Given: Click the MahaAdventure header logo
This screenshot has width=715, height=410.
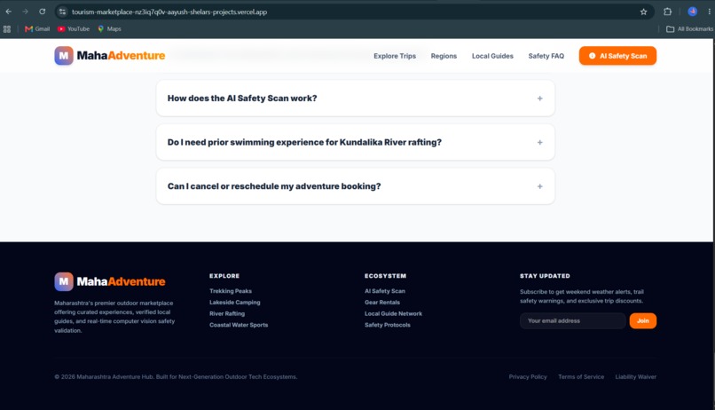Looking at the screenshot, I should (109, 56).
